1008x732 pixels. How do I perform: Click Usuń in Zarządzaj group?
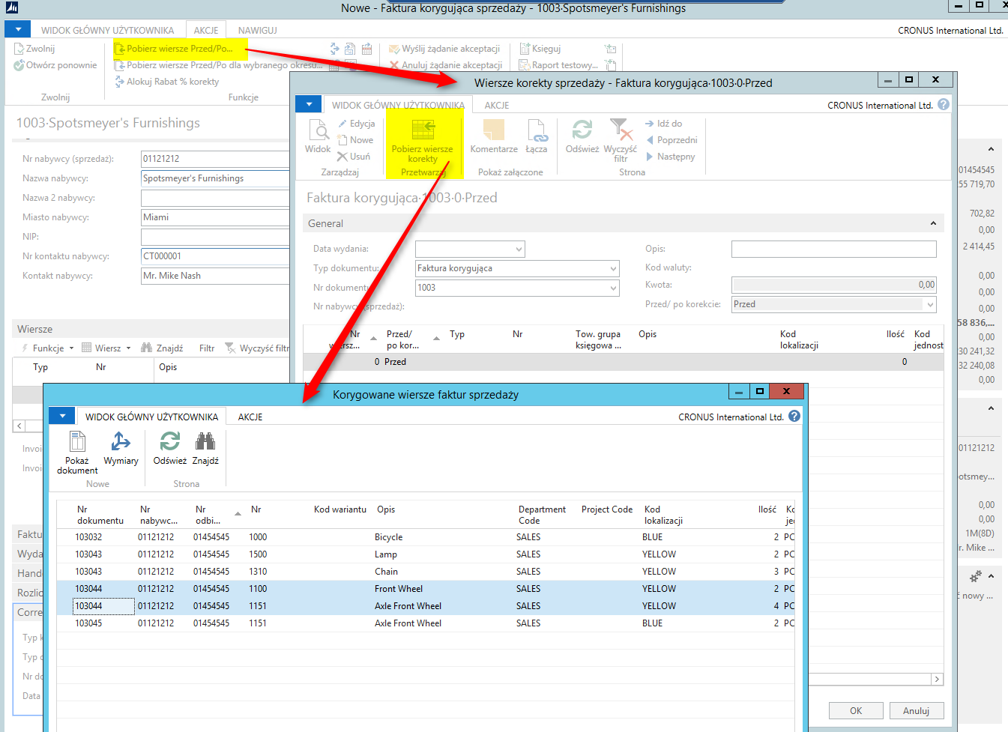pos(354,157)
